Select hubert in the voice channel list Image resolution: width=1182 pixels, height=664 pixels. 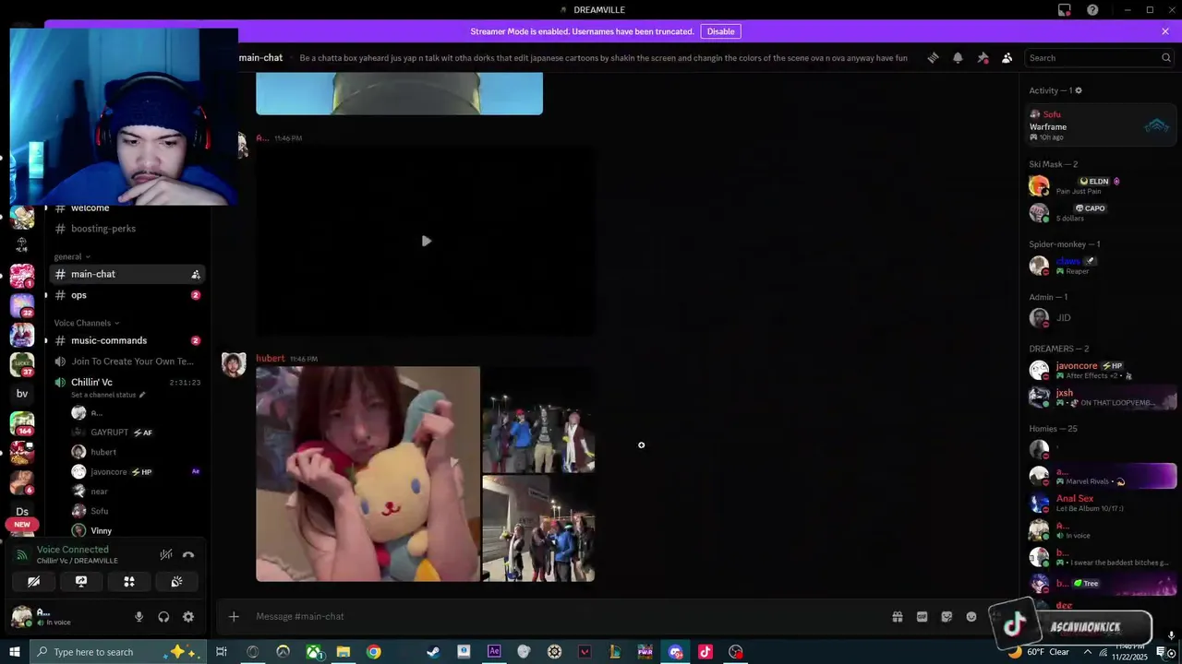click(103, 452)
